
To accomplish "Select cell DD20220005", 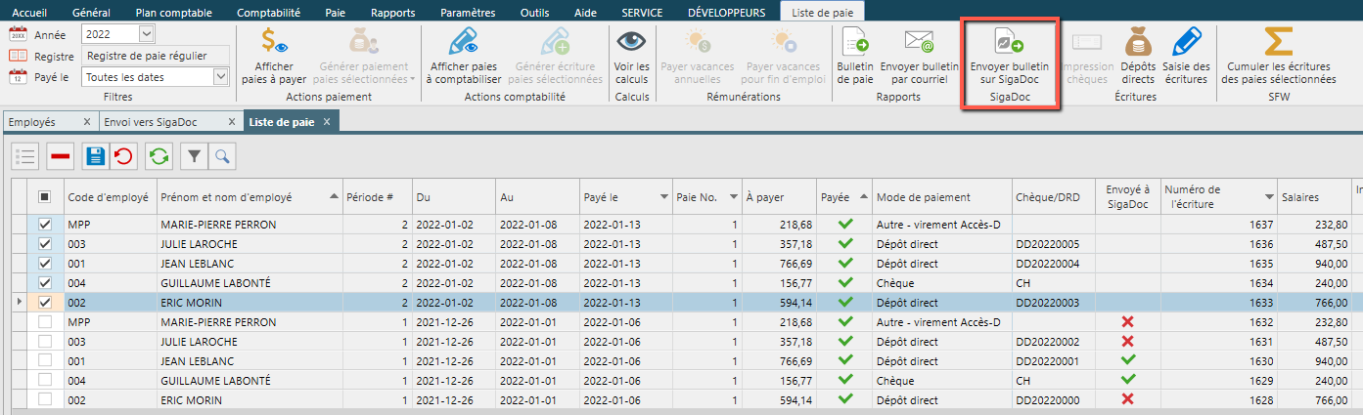I will point(1053,243).
